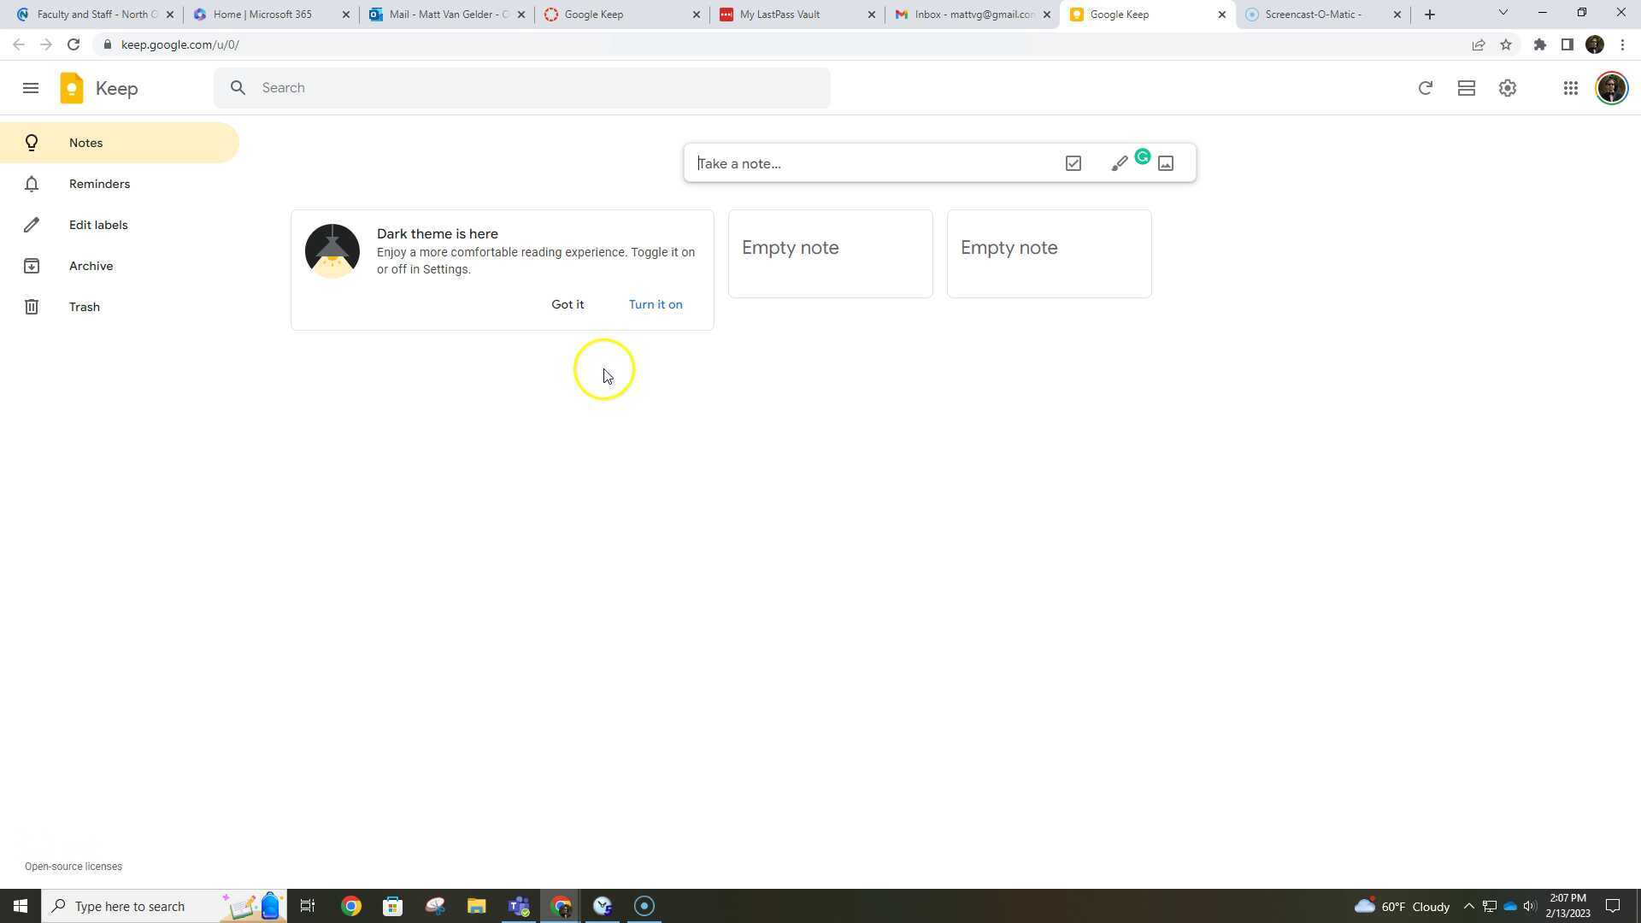Create a new list note
Image resolution: width=1641 pixels, height=923 pixels.
pos(1073,163)
